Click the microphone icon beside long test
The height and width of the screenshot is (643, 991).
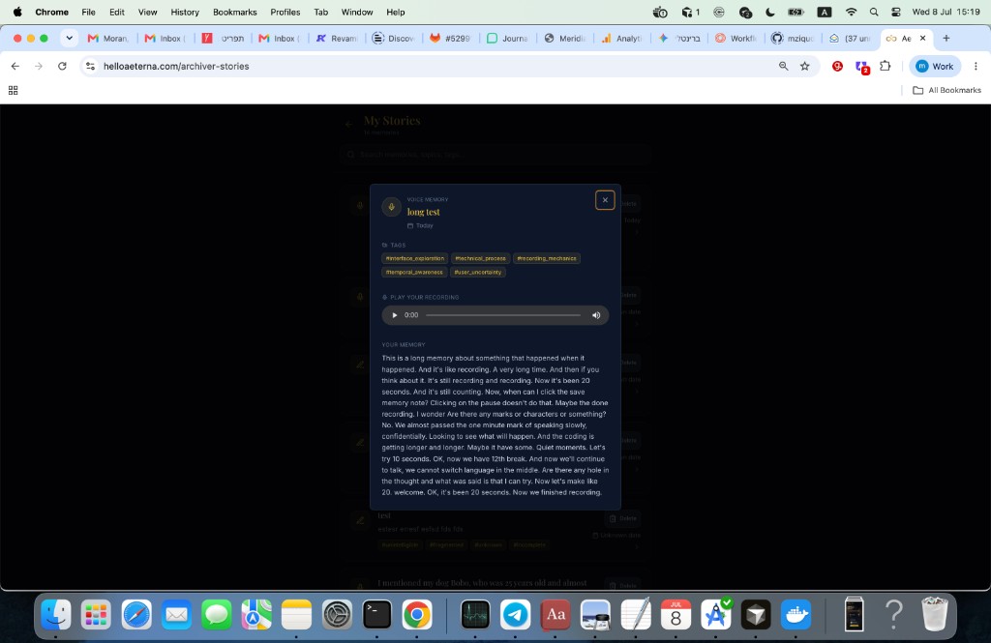(x=391, y=207)
